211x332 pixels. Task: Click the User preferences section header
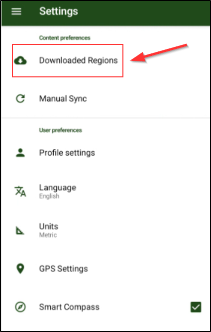60,130
